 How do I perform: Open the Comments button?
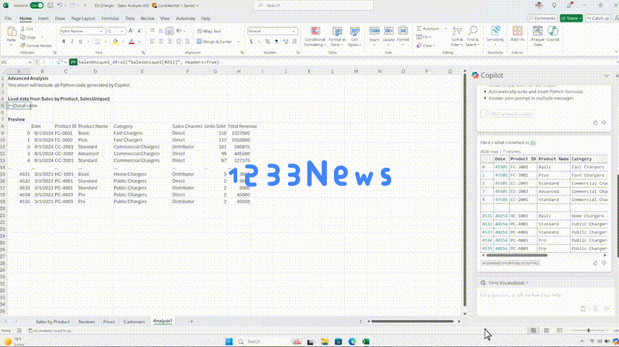pos(542,18)
